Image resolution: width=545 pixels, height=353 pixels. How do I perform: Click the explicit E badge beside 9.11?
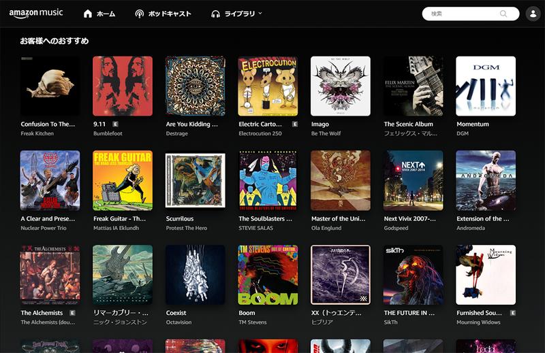point(115,124)
